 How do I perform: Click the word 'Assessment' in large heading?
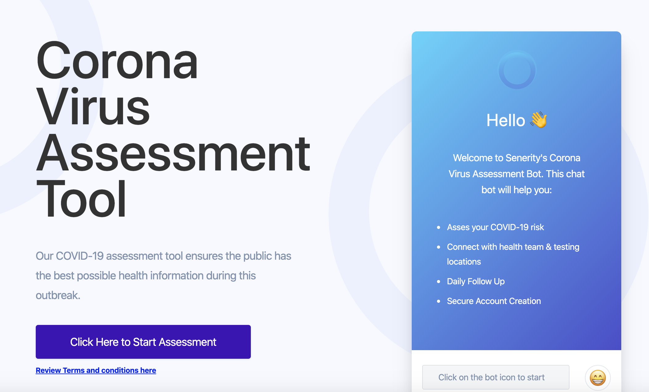click(173, 153)
